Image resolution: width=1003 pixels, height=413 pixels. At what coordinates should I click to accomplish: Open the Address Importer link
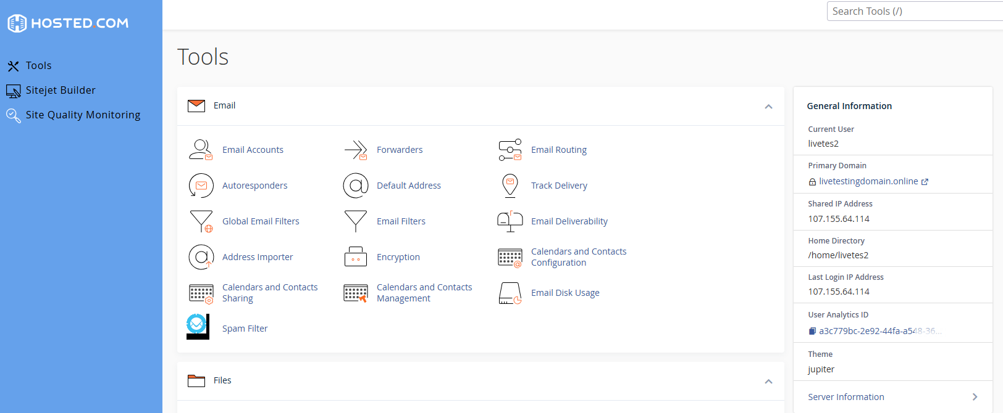pyautogui.click(x=258, y=257)
